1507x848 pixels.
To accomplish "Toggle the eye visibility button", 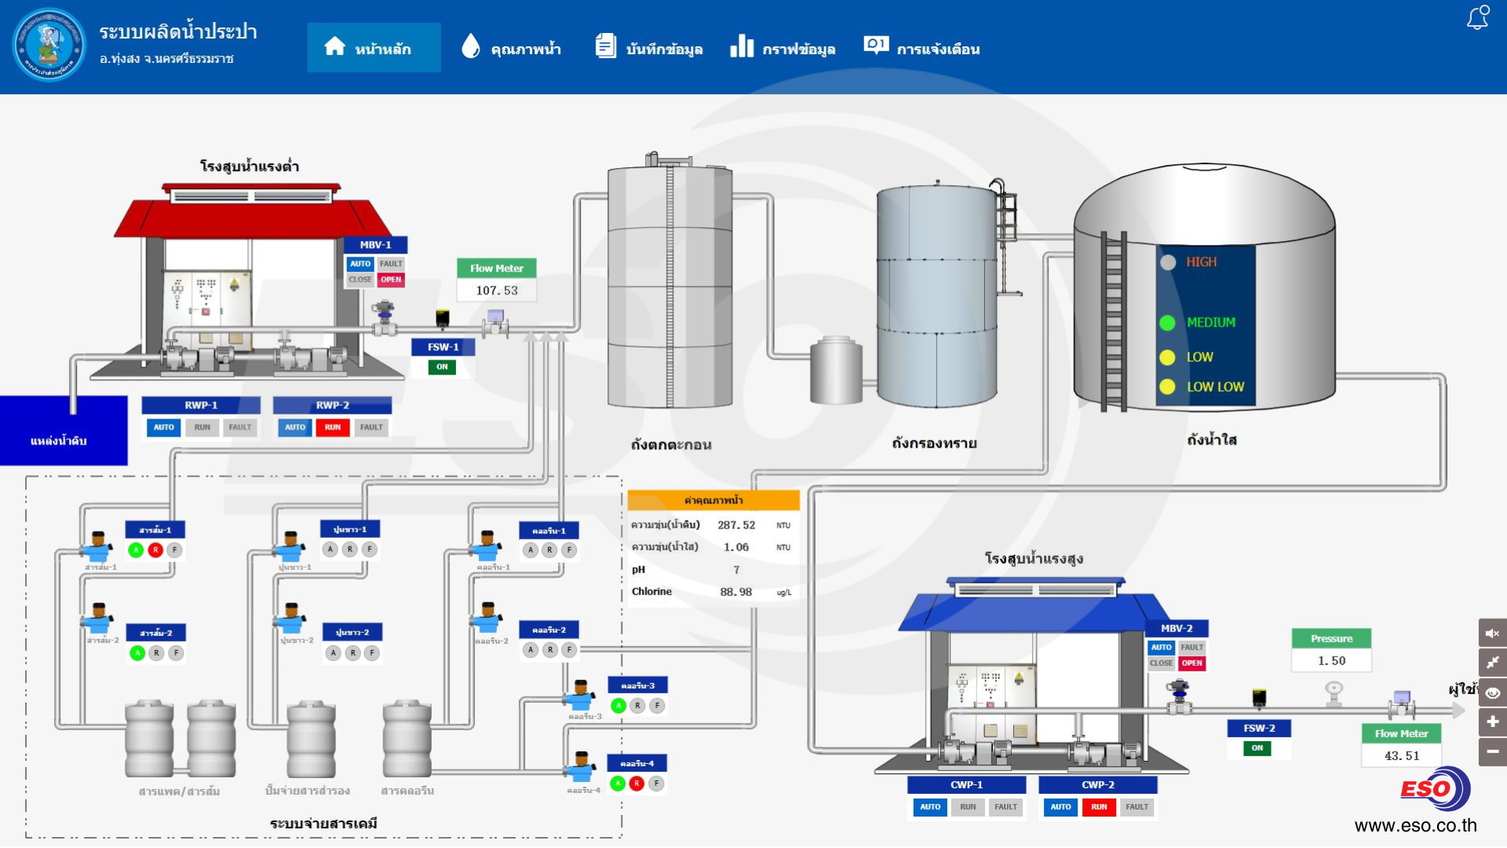I will [x=1492, y=693].
